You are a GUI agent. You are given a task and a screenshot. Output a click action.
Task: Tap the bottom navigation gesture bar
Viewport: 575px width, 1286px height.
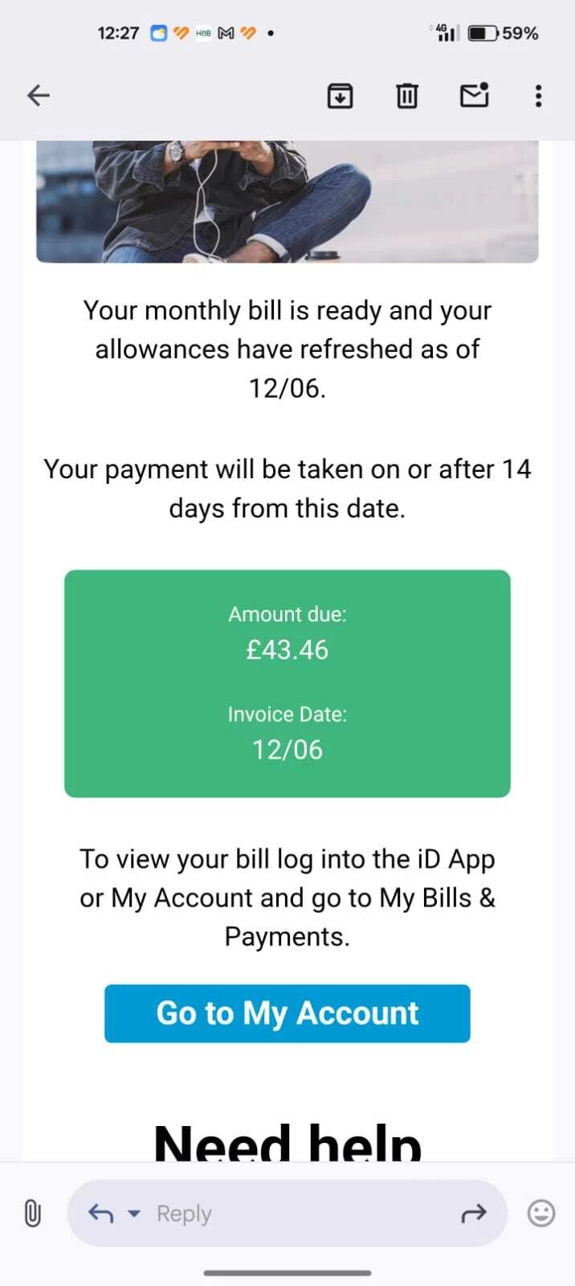287,1272
